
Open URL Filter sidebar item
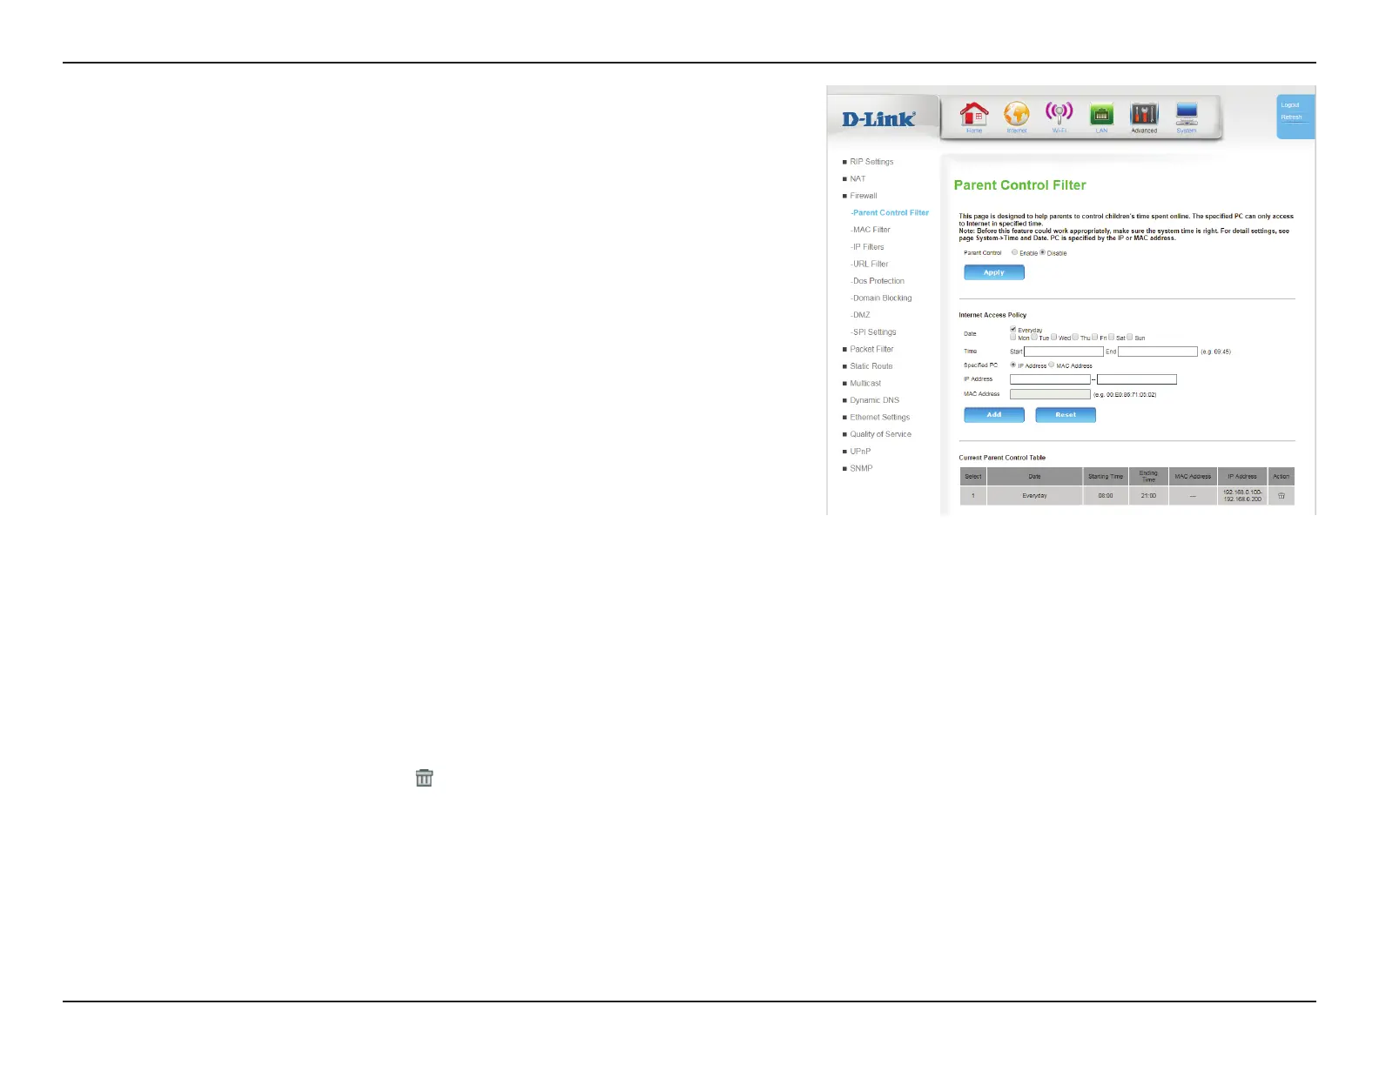pyautogui.click(x=870, y=265)
